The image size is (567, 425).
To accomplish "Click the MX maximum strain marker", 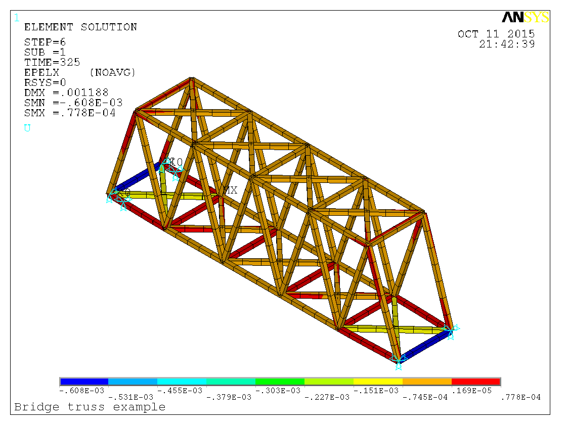I will (x=230, y=191).
